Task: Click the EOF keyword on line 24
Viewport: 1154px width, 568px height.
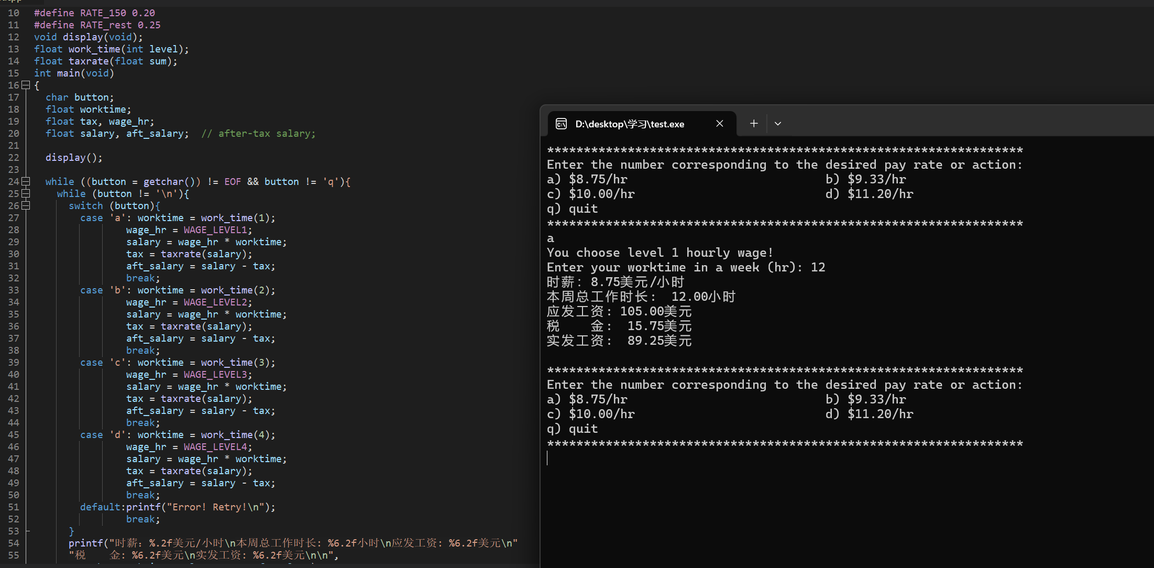Action: 233,181
